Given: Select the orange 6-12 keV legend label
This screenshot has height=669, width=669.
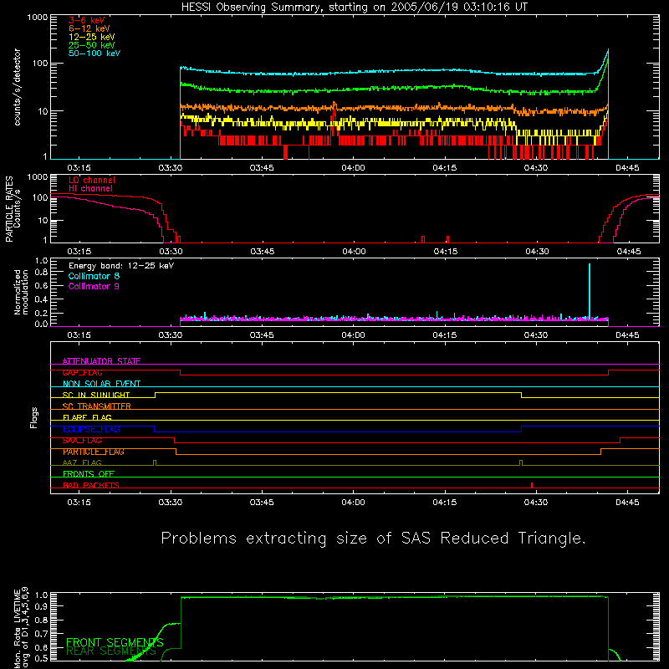Looking at the screenshot, I should pos(89,28).
